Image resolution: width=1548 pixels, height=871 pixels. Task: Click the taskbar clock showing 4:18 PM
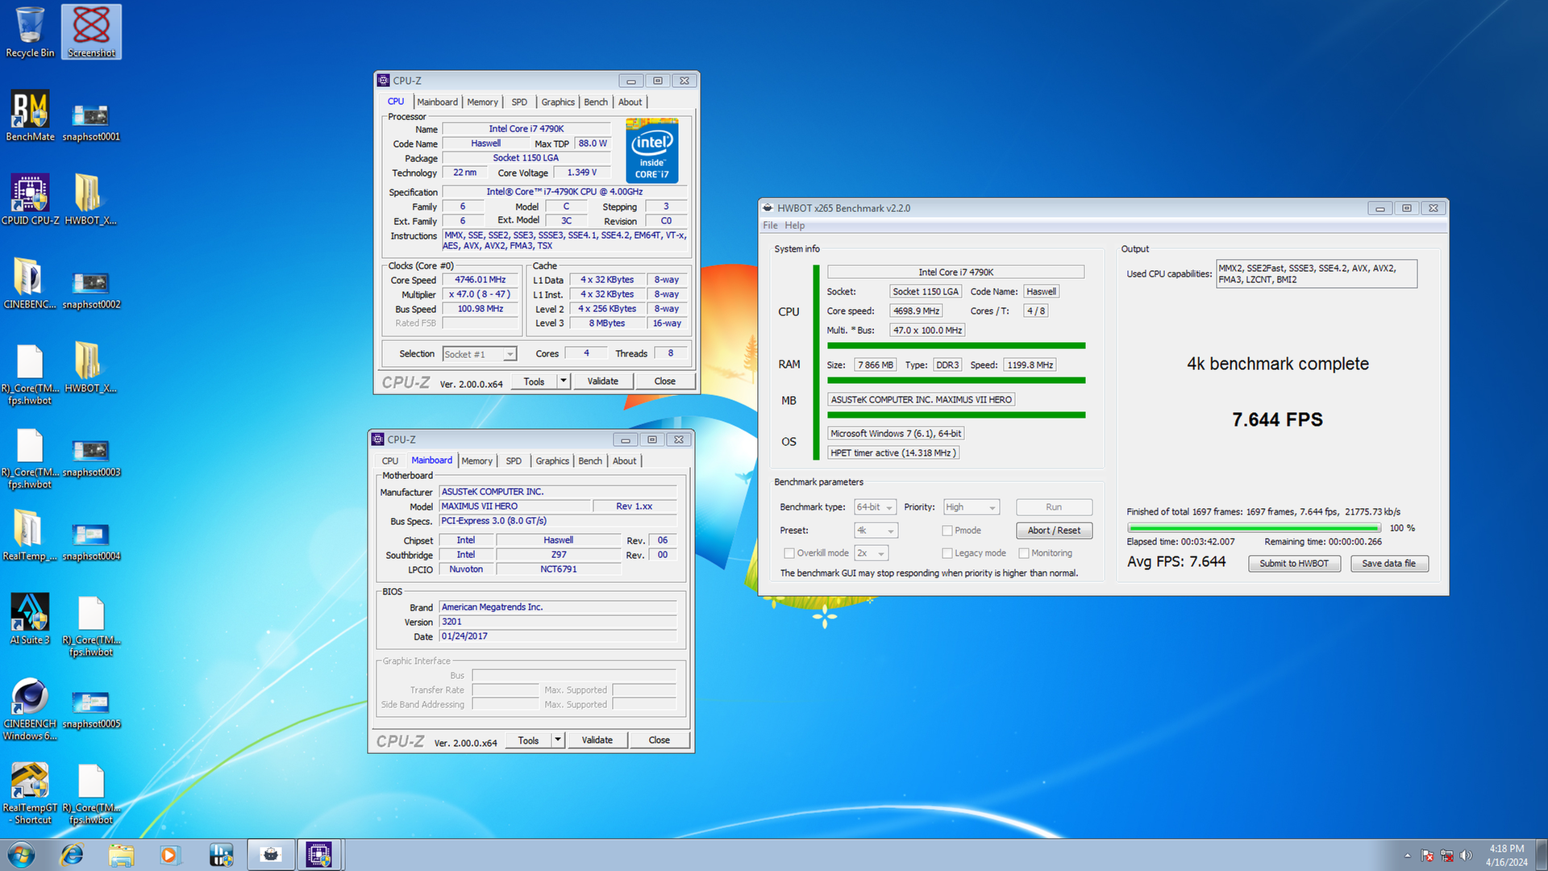pyautogui.click(x=1506, y=855)
